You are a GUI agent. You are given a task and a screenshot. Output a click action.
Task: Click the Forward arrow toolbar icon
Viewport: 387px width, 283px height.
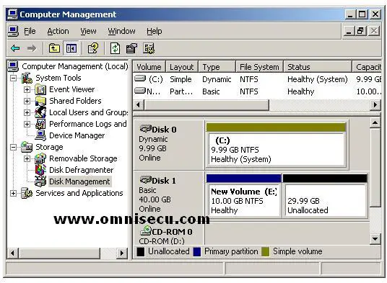[x=32, y=48]
